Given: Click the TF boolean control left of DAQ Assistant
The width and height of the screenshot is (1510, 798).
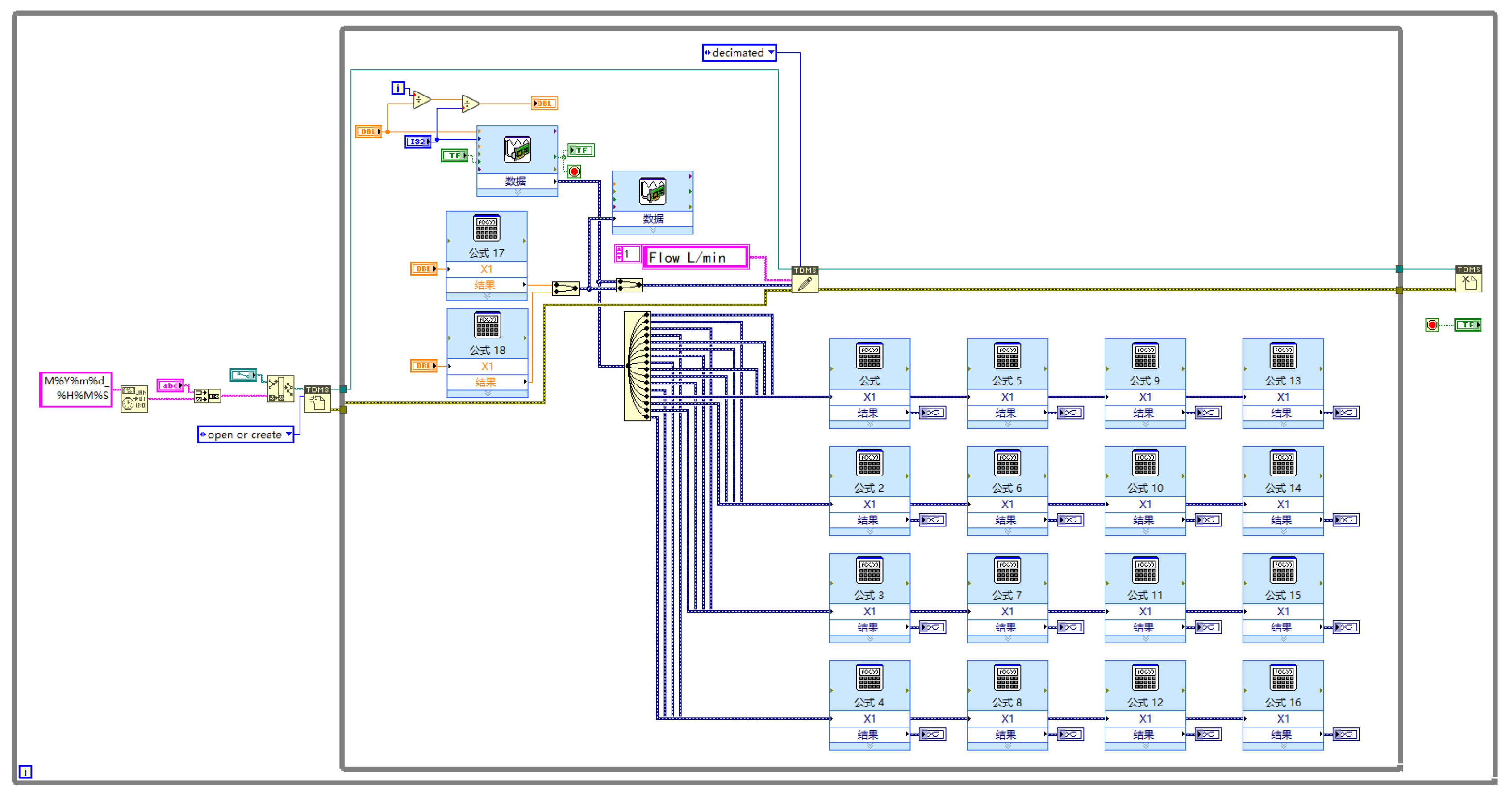Looking at the screenshot, I should [454, 155].
